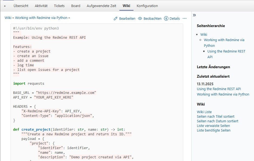Viewport: 254px width, 161px height.
Task: Open the Board tab
Action: click(76, 6)
